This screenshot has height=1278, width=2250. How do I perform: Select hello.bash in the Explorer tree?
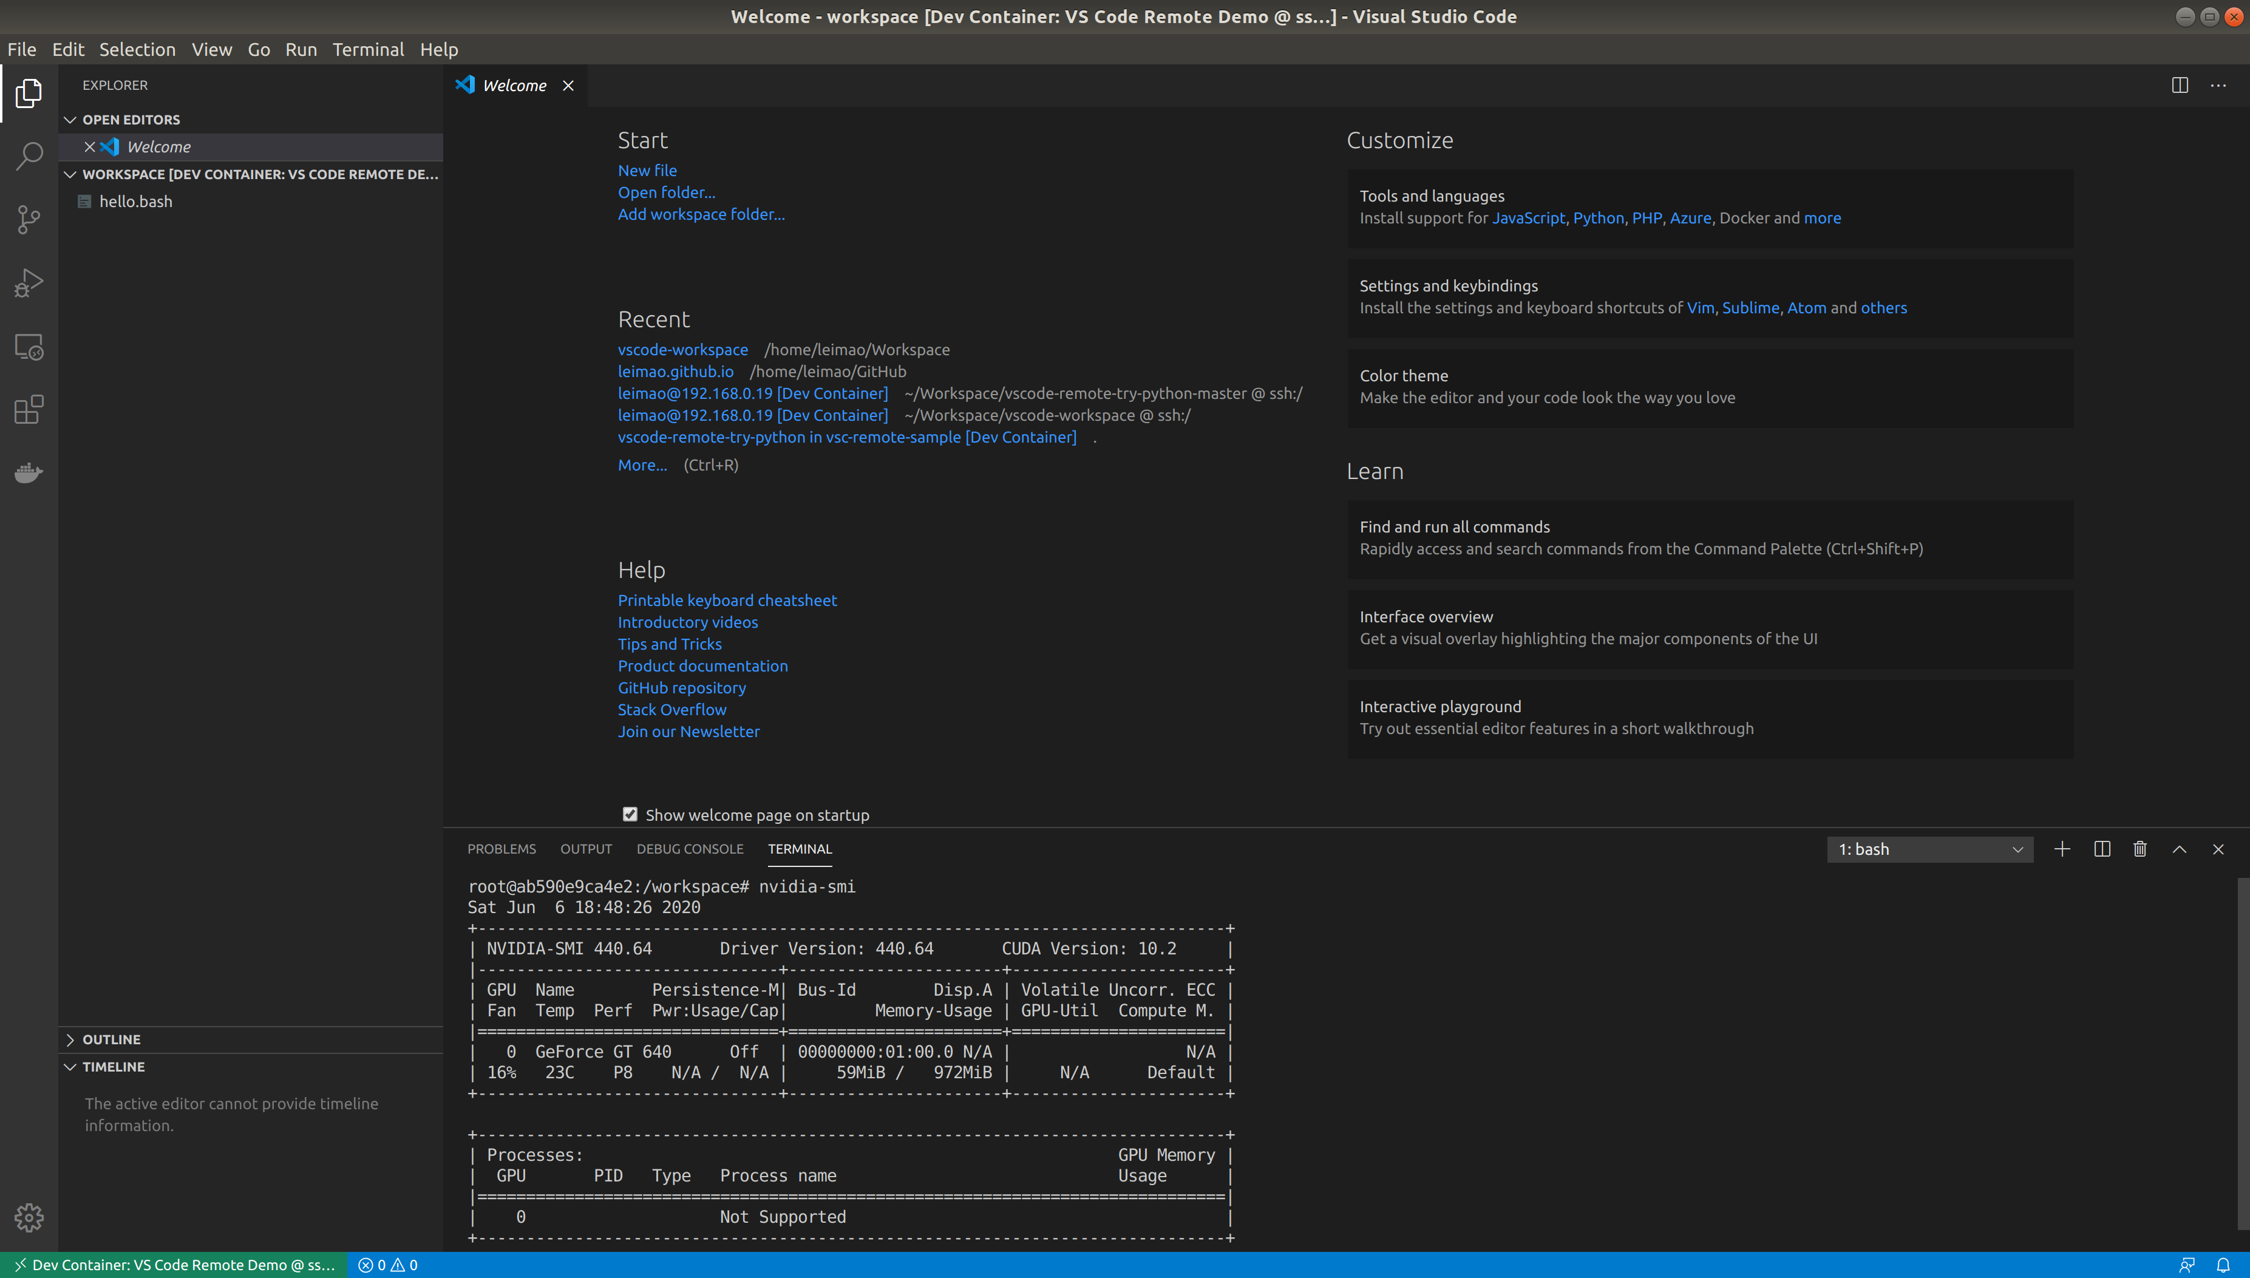[x=251, y=201]
